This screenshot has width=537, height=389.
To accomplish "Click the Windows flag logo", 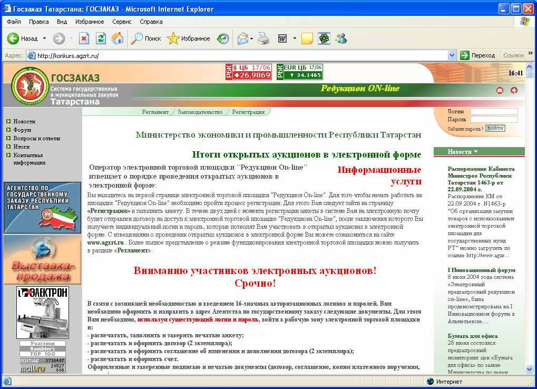I will [524, 21].
